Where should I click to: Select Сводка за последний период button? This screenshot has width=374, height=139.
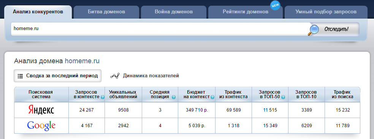57,76
